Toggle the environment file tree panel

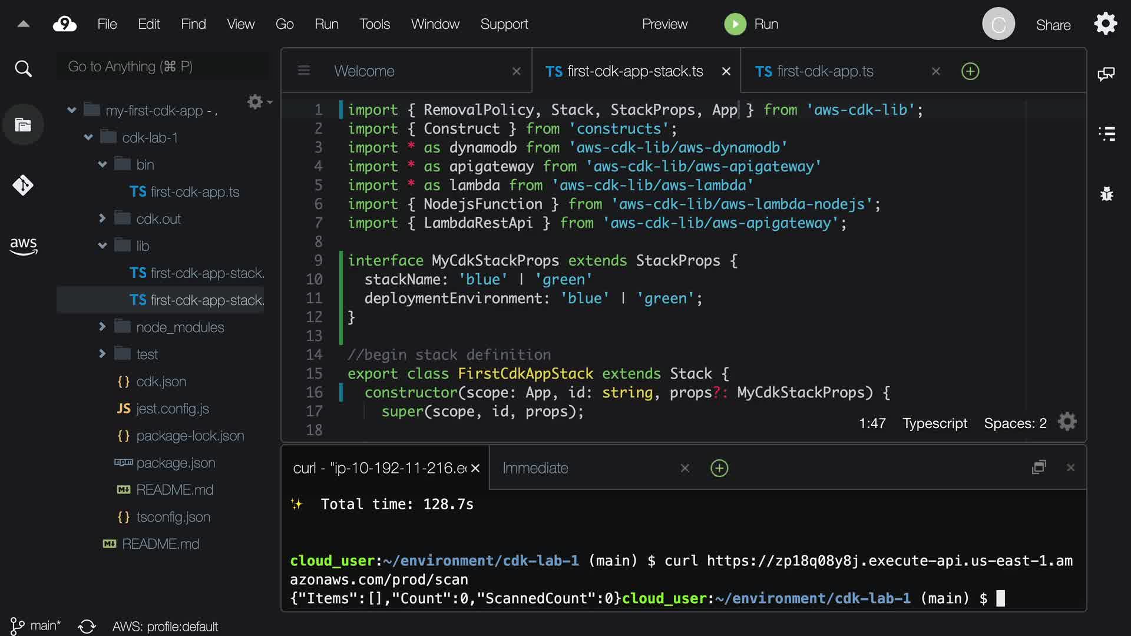[23, 125]
